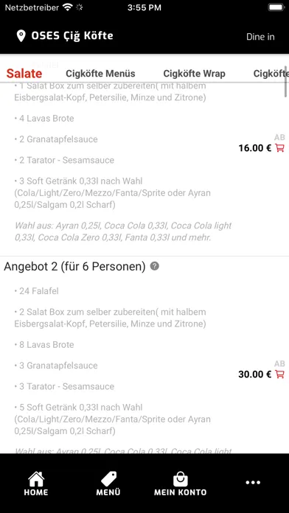
Task: Add the 16.00 € offer to cart
Action: click(279, 148)
